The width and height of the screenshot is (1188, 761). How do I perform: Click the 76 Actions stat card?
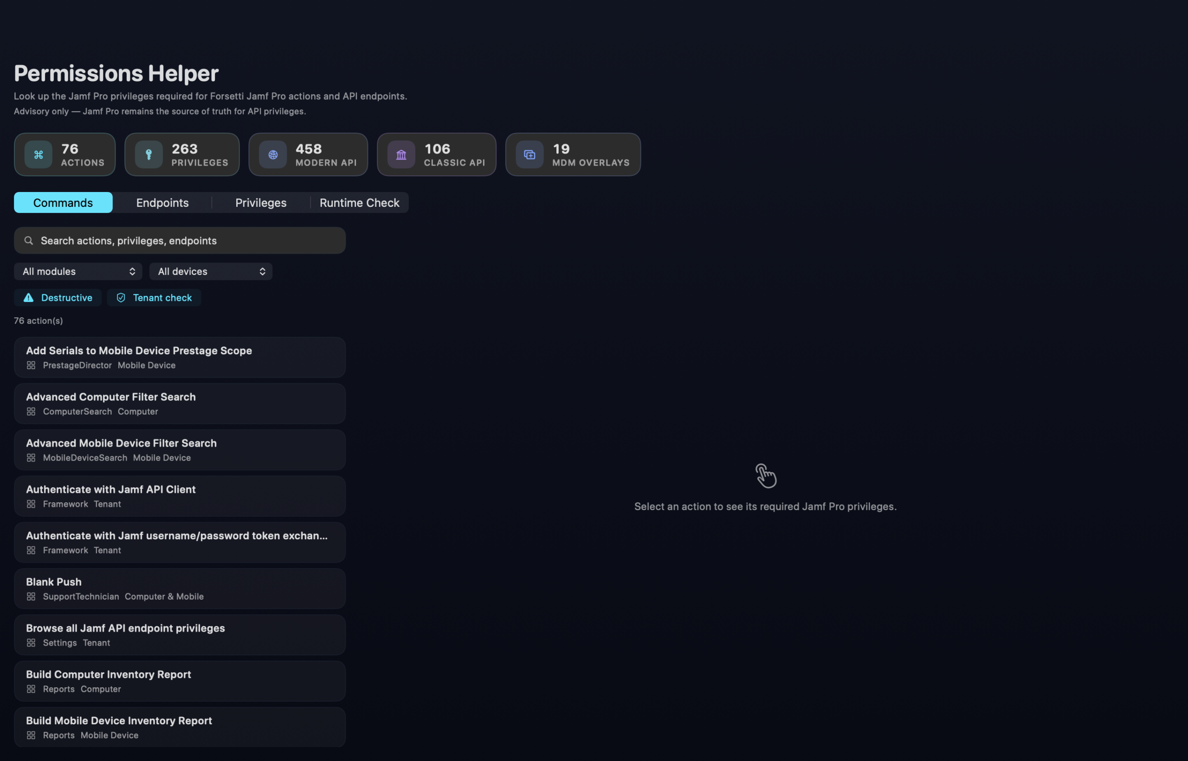[65, 155]
